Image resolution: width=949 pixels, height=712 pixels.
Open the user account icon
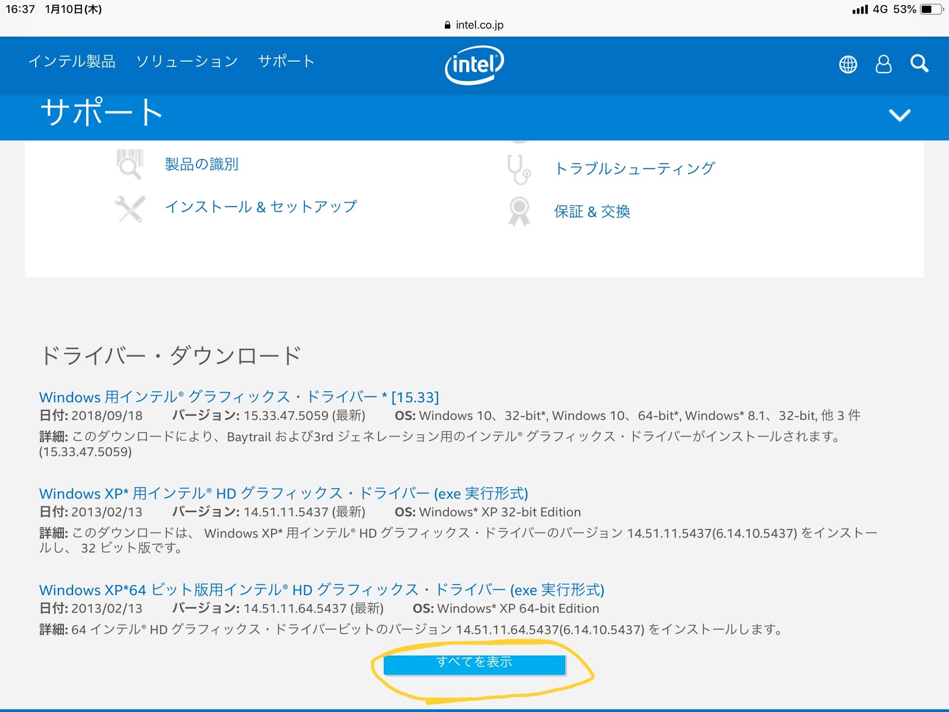tap(884, 64)
